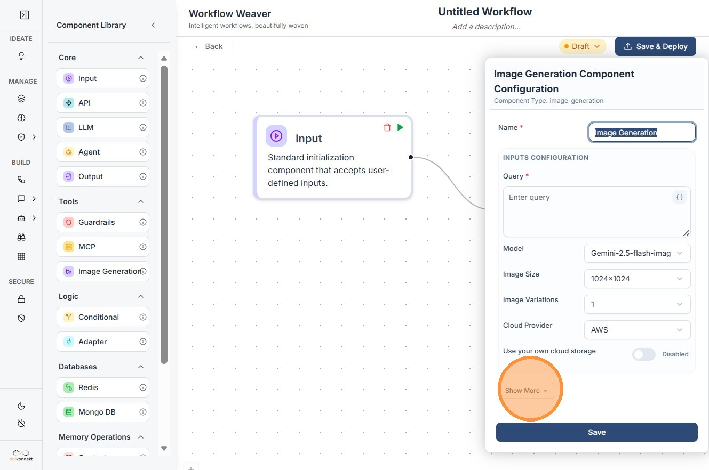
Task: Open the Draft status dropdown
Action: 583,46
